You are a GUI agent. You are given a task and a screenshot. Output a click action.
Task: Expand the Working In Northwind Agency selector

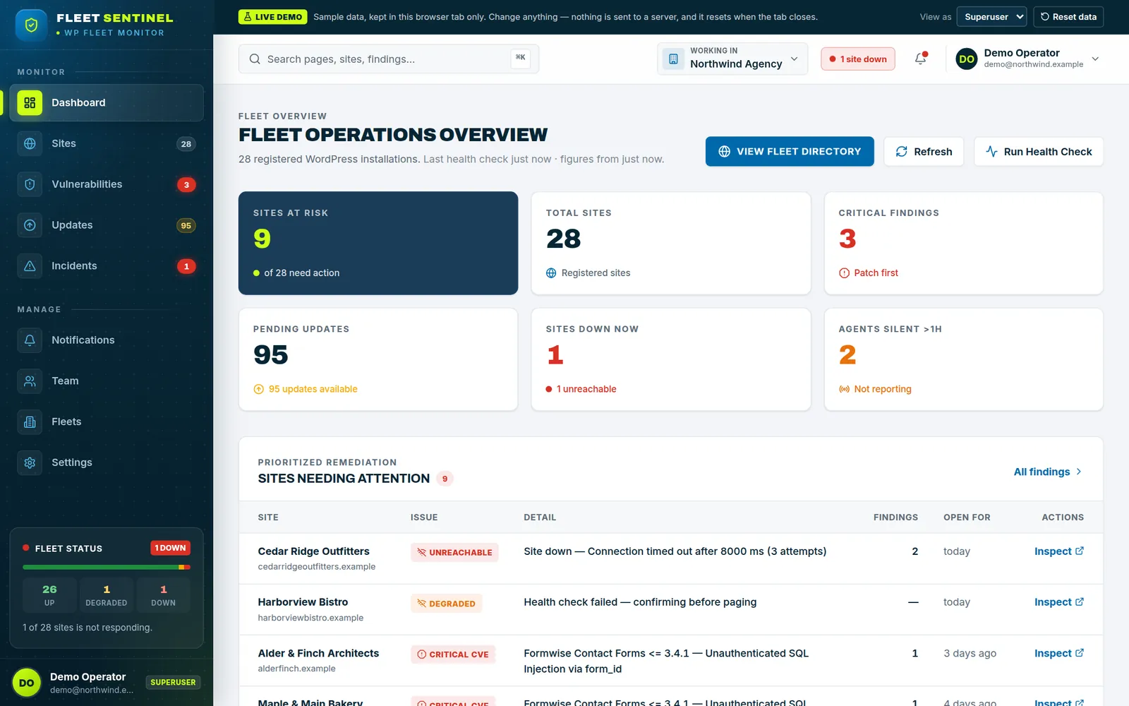point(732,59)
